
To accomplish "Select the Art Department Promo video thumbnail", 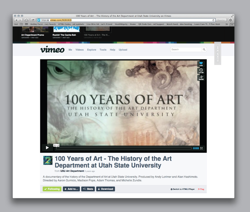I will pyautogui.click(x=35, y=29).
